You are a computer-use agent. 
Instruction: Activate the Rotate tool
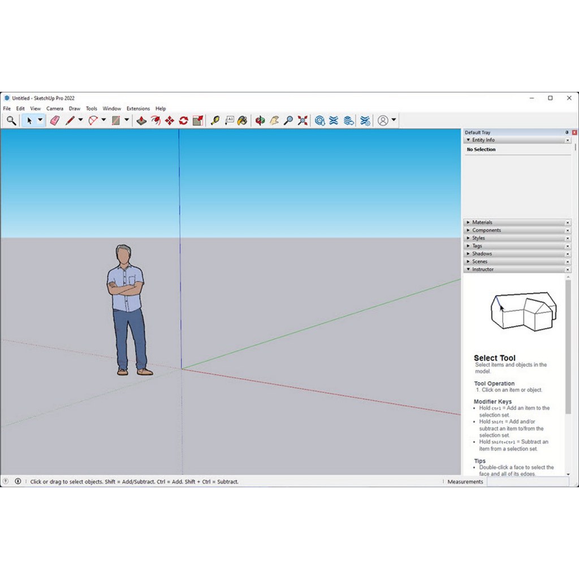(x=183, y=120)
